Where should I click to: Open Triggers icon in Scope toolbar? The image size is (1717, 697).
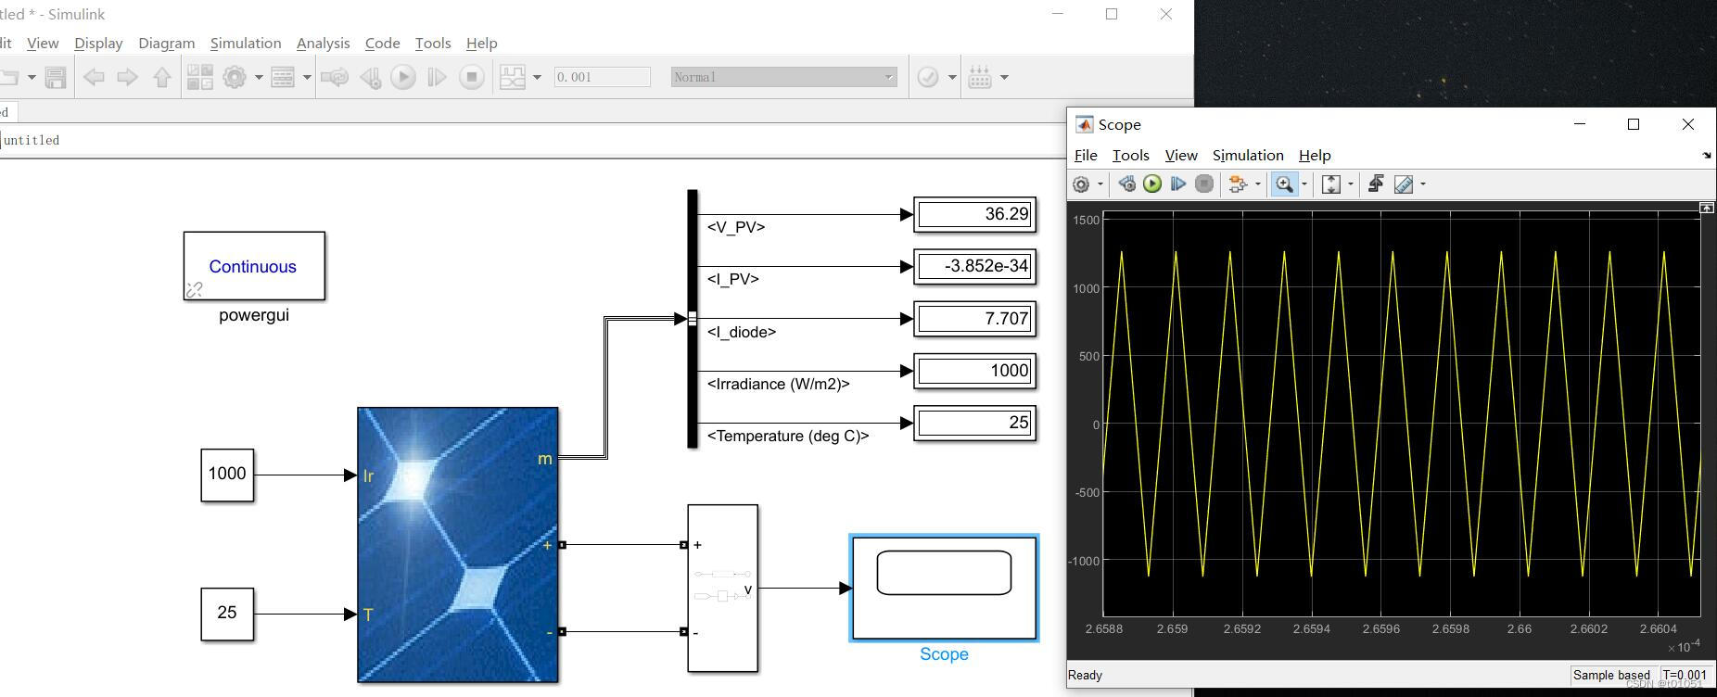[1376, 184]
